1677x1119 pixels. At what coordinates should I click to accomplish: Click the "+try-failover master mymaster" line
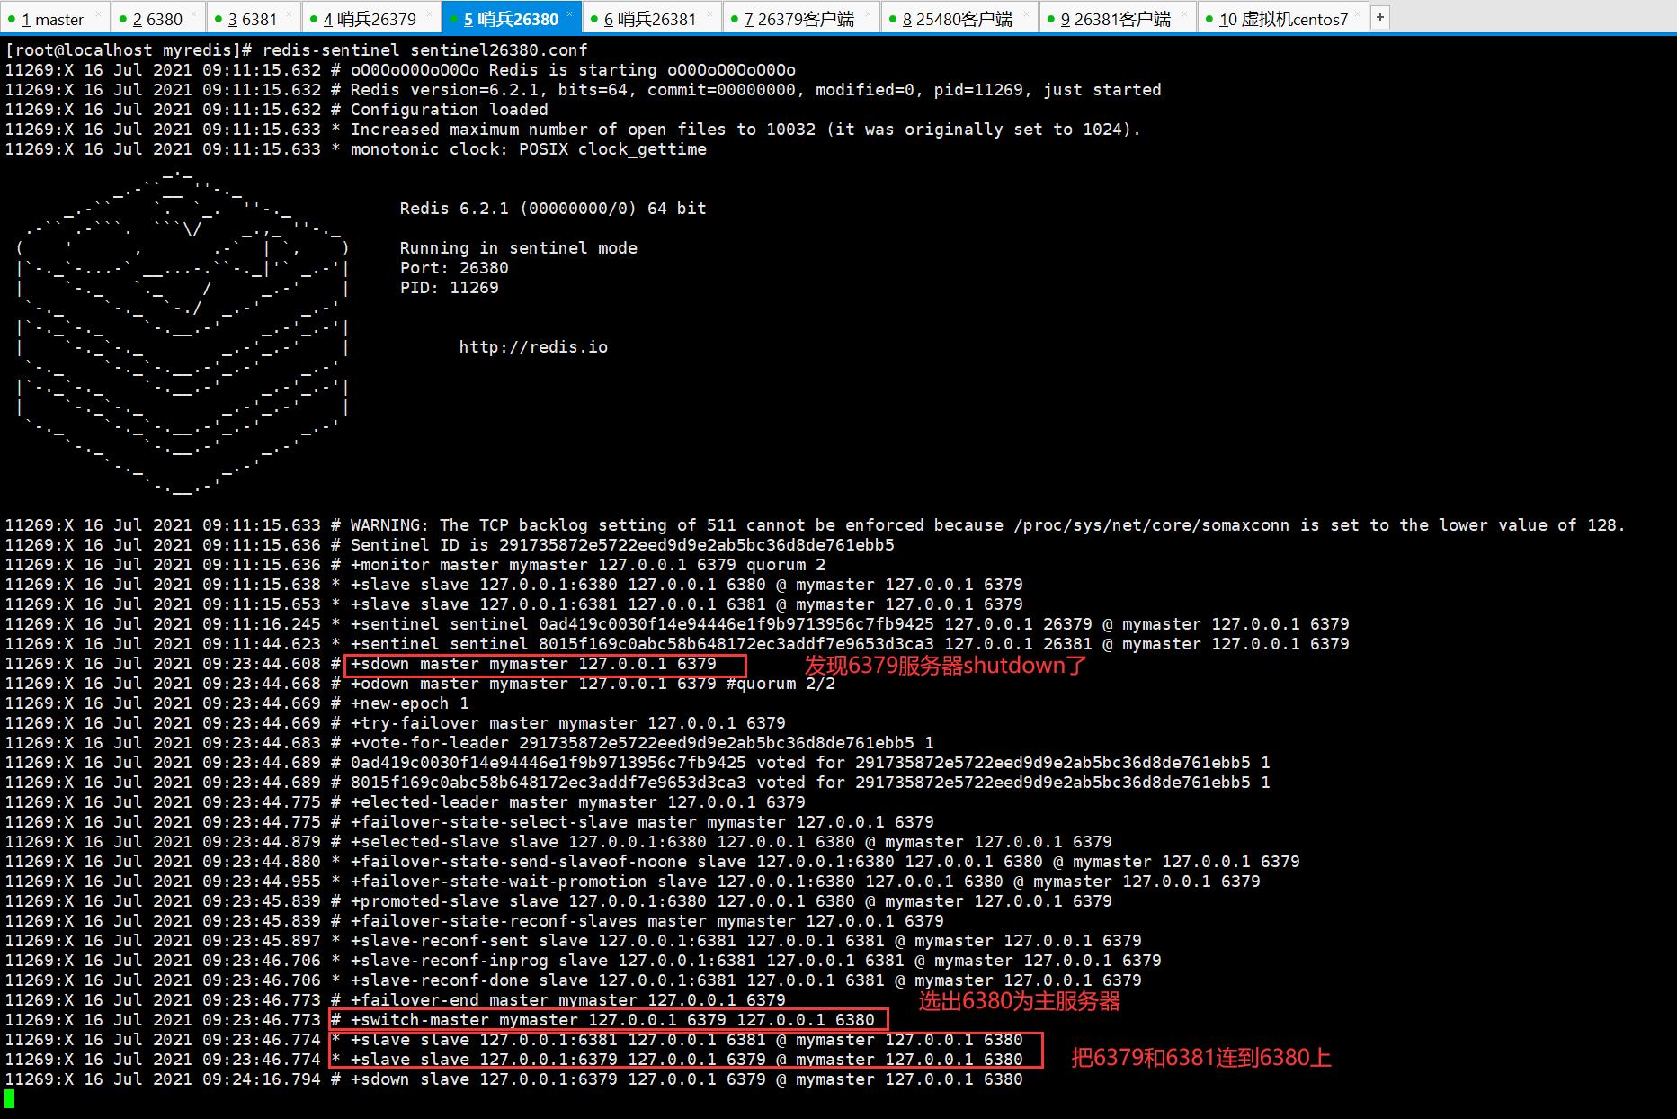click(395, 723)
